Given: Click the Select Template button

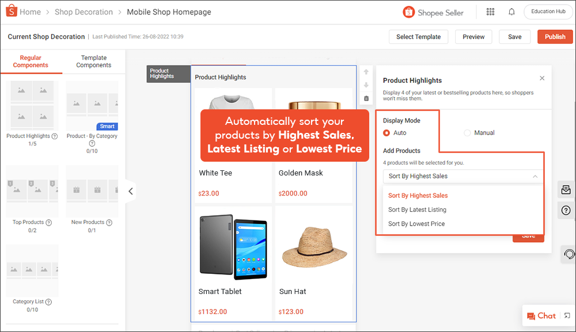Looking at the screenshot, I should (418, 37).
